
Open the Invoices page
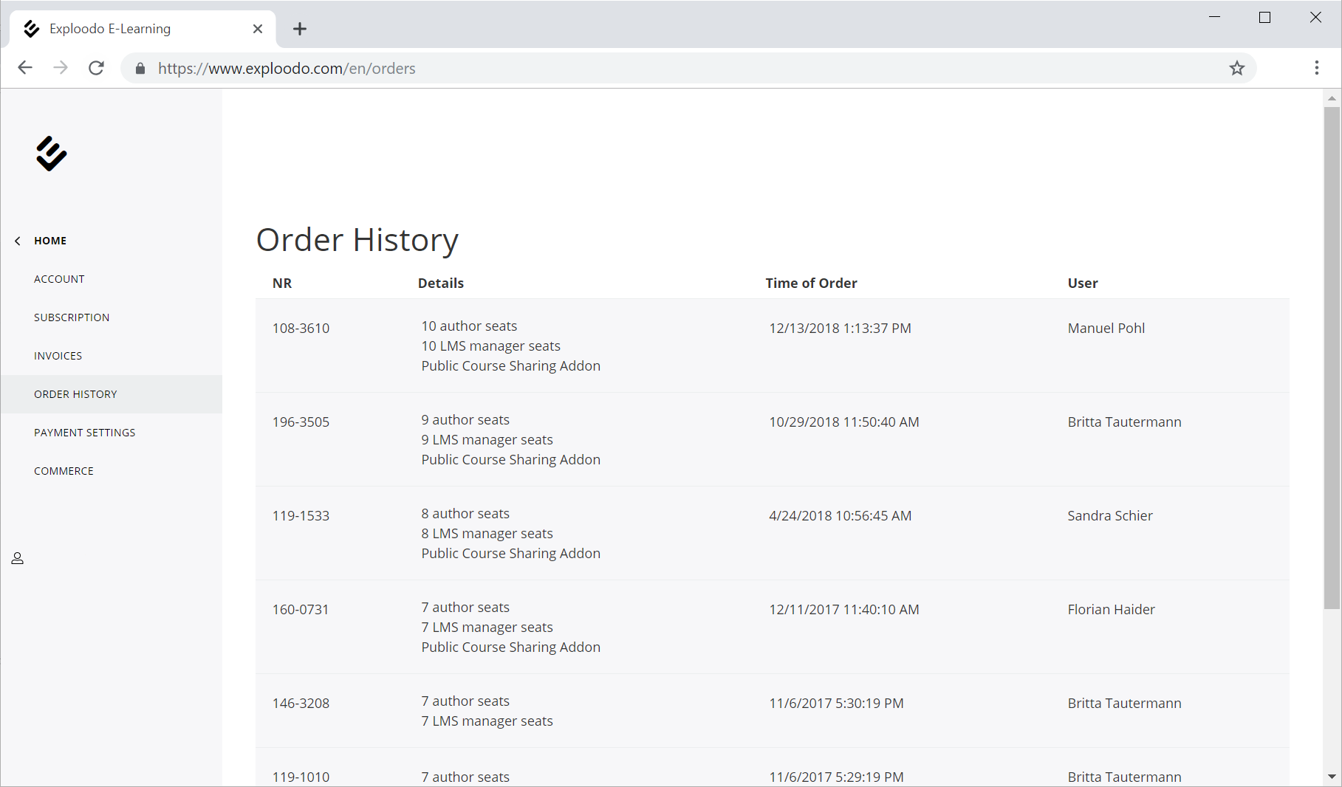pos(58,356)
